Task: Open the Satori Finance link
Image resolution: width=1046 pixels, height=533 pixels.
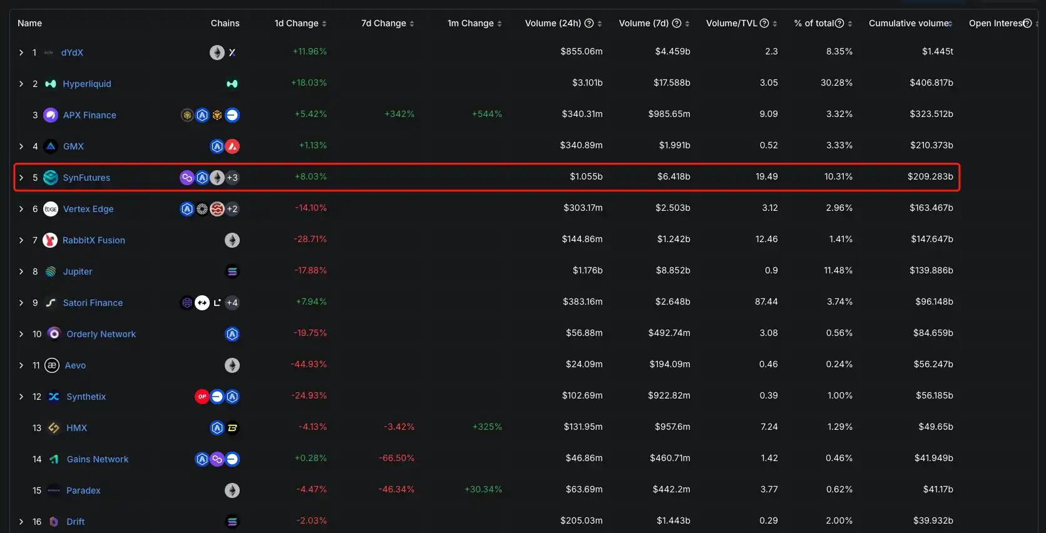Action: point(93,303)
